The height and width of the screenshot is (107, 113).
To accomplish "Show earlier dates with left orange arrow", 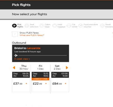I will coord(14,68).
